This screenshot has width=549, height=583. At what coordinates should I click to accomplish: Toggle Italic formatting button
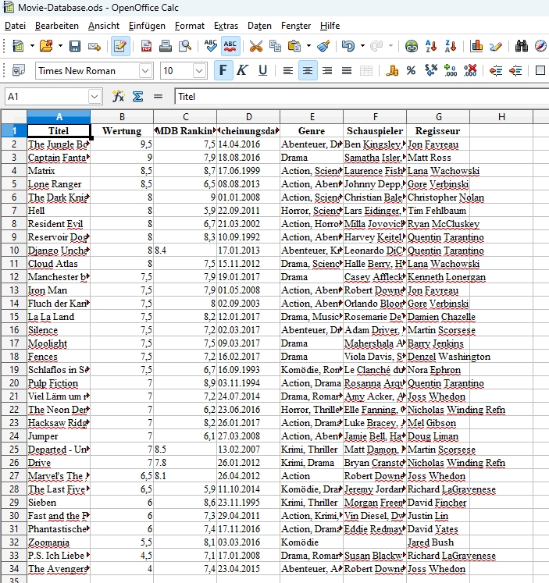(x=243, y=70)
